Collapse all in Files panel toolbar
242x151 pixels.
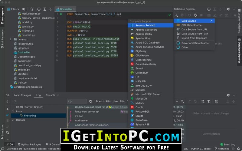[51, 9]
